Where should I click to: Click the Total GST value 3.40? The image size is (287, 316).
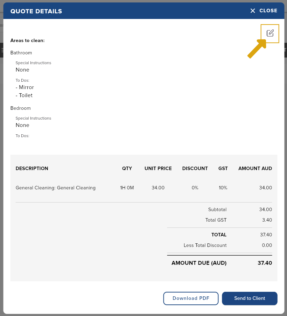(267, 220)
